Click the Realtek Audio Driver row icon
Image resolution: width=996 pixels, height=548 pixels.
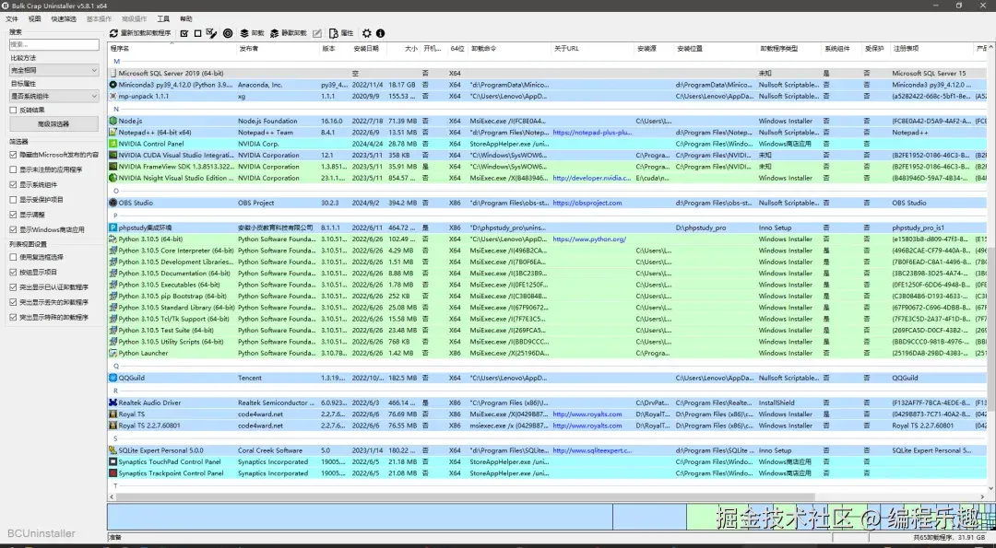point(113,402)
